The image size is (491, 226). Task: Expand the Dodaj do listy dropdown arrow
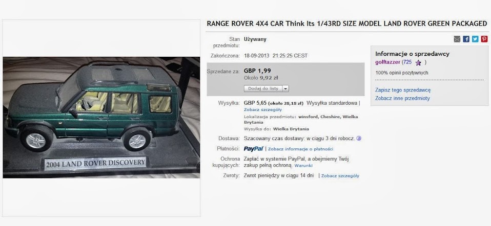click(285, 88)
